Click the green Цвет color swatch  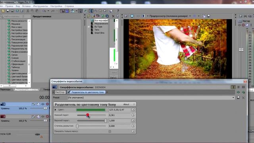(91, 110)
